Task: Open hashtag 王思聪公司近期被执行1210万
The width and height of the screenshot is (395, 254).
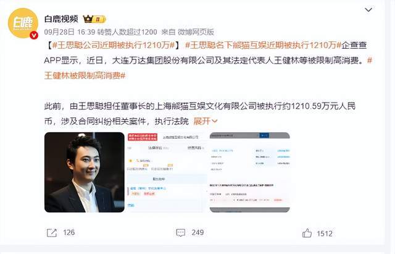Action: pyautogui.click(x=114, y=45)
